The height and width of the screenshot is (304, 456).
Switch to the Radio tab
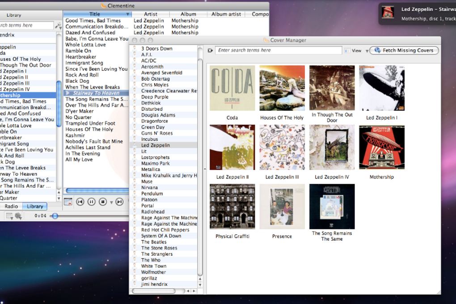[11, 206]
